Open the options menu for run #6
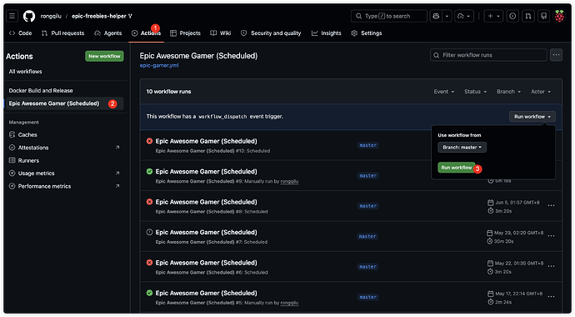 click(551, 267)
